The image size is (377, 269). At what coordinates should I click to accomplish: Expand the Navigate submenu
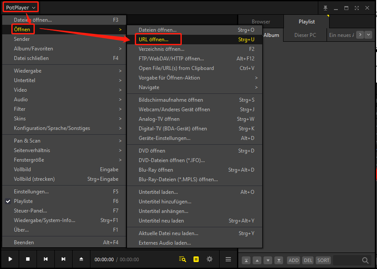[x=194, y=87]
